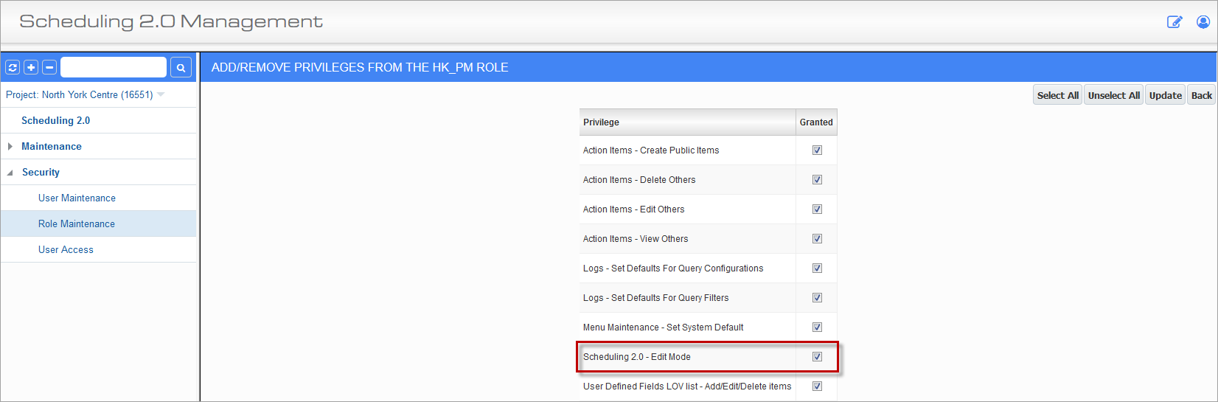The image size is (1218, 402).
Task: Click the Unselect All button
Action: (1113, 95)
